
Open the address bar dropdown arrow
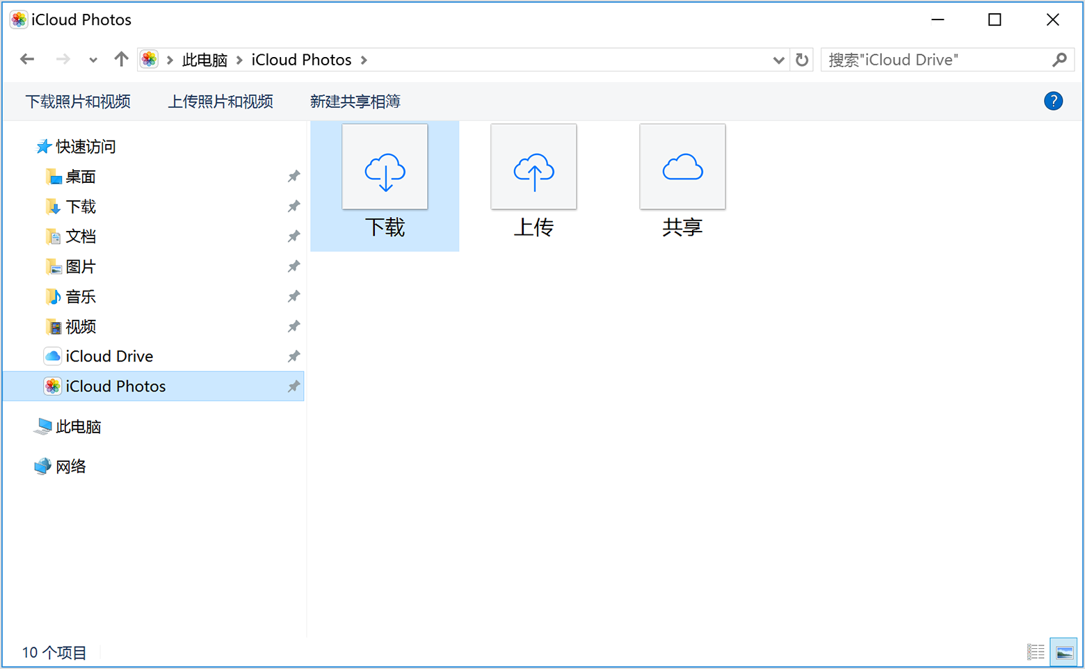[x=778, y=60]
